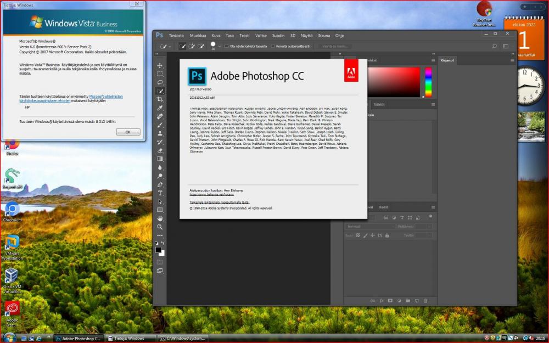Toggle the lock all layer icon
The height and width of the screenshot is (343, 549).
(x=387, y=235)
